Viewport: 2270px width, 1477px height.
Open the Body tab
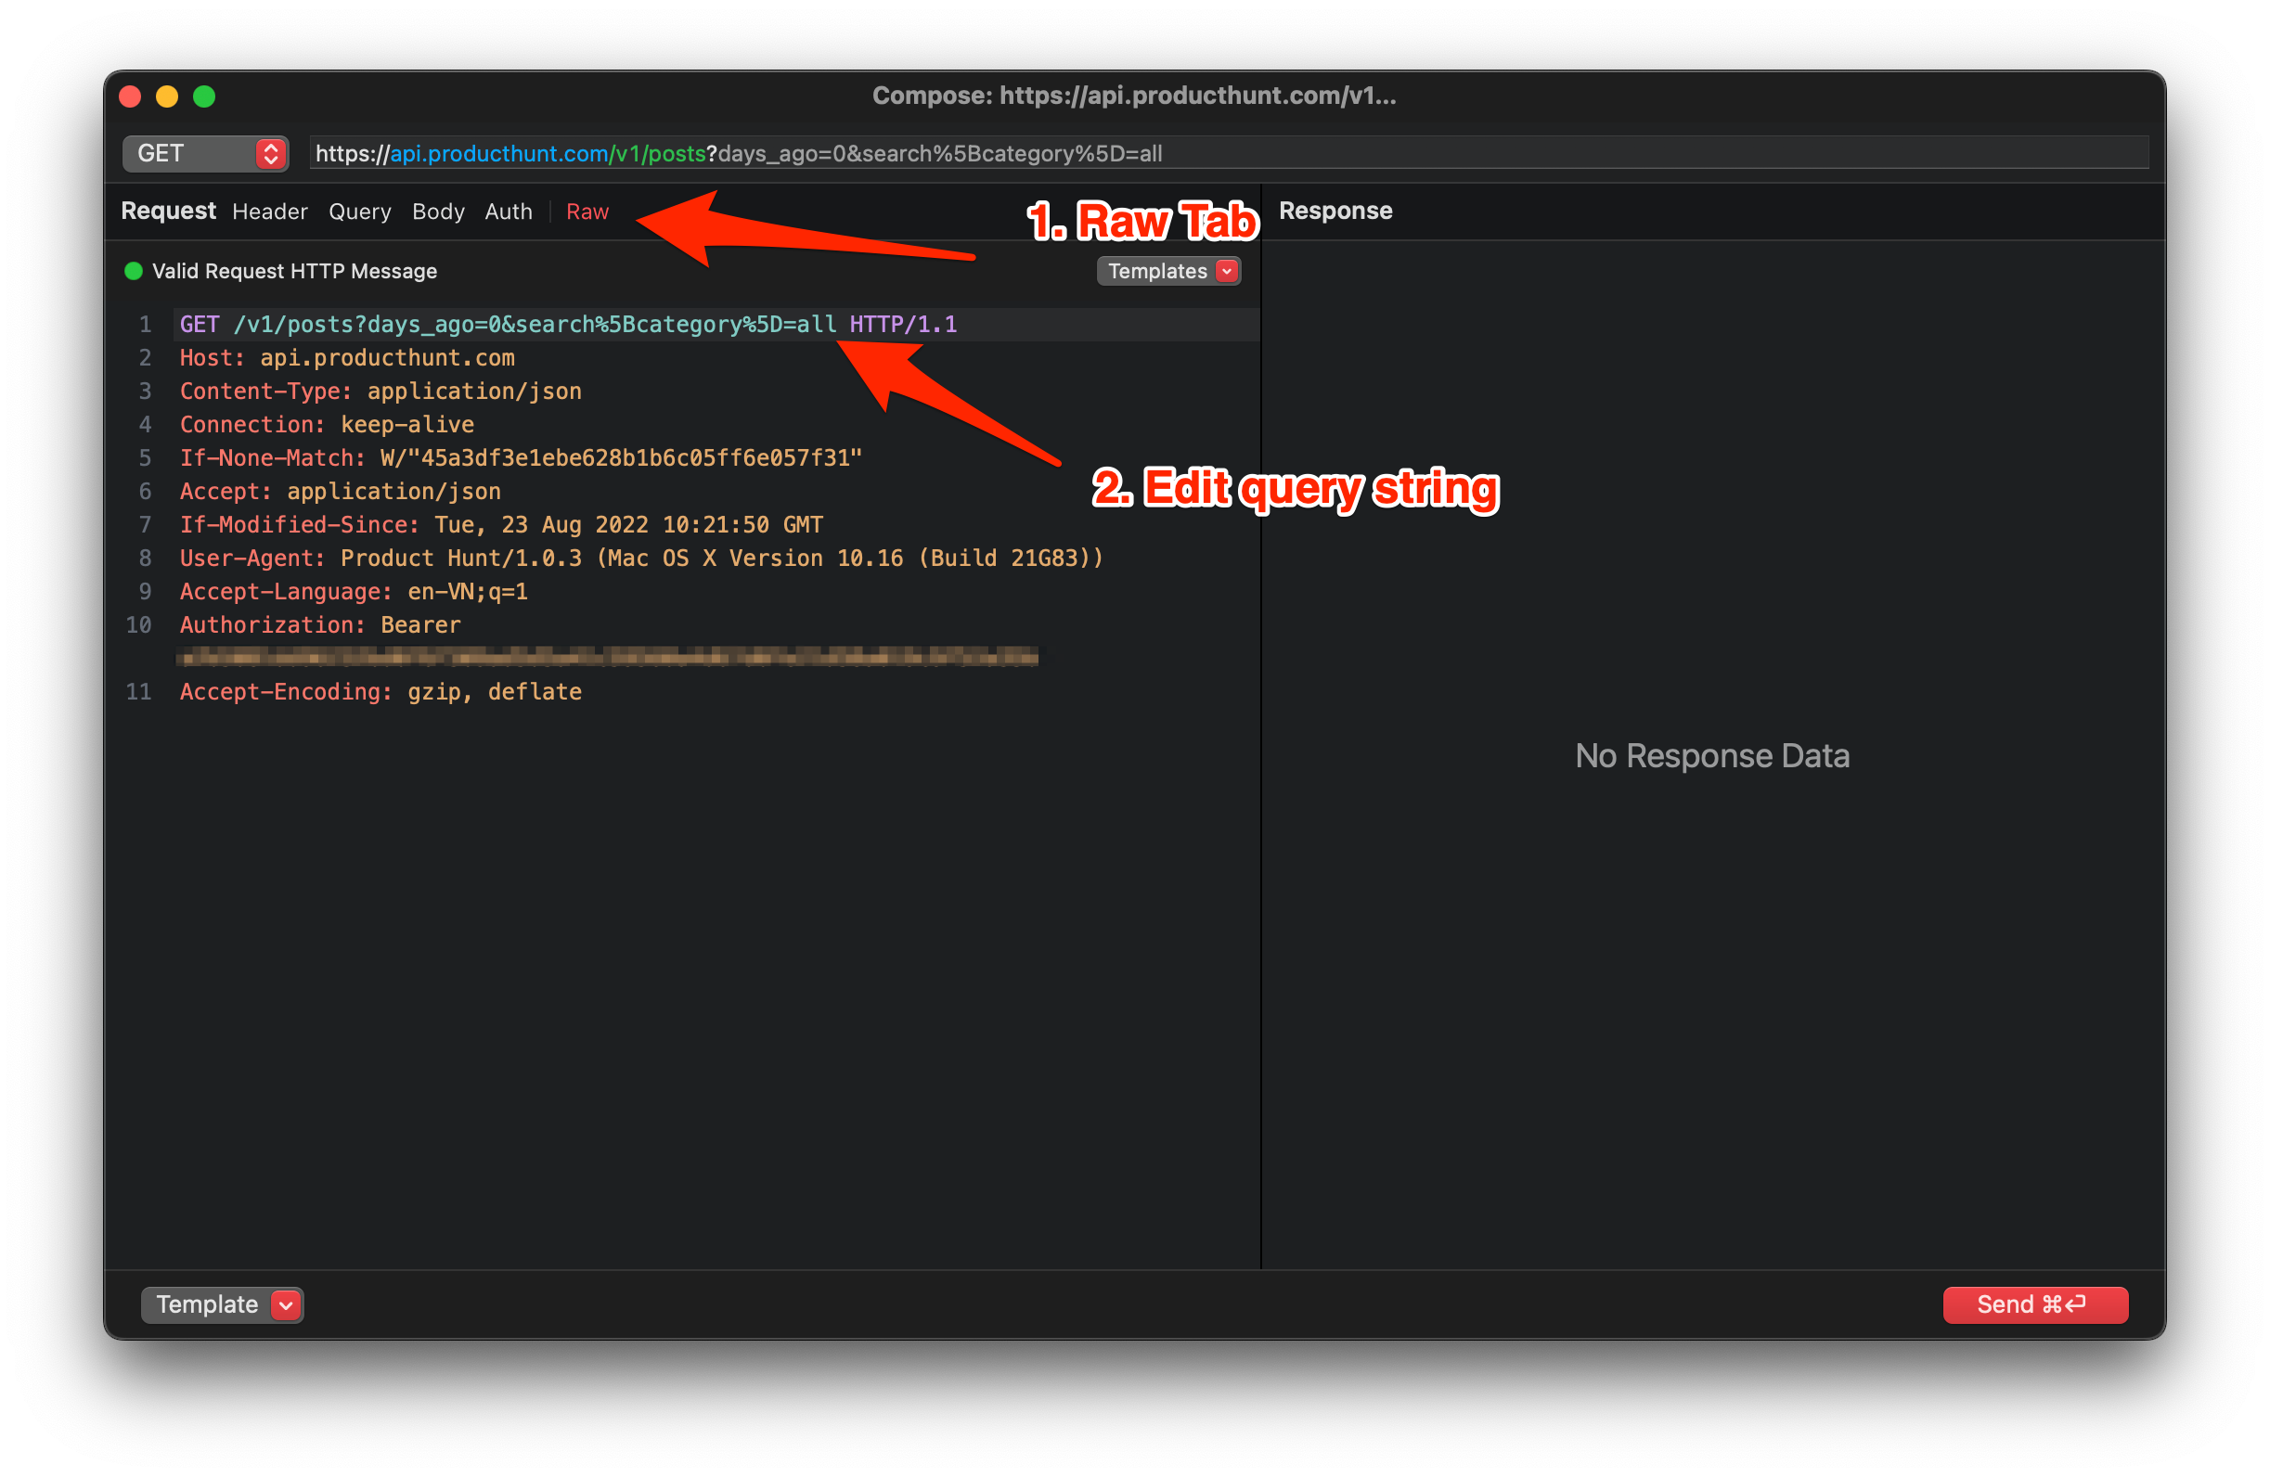[438, 212]
